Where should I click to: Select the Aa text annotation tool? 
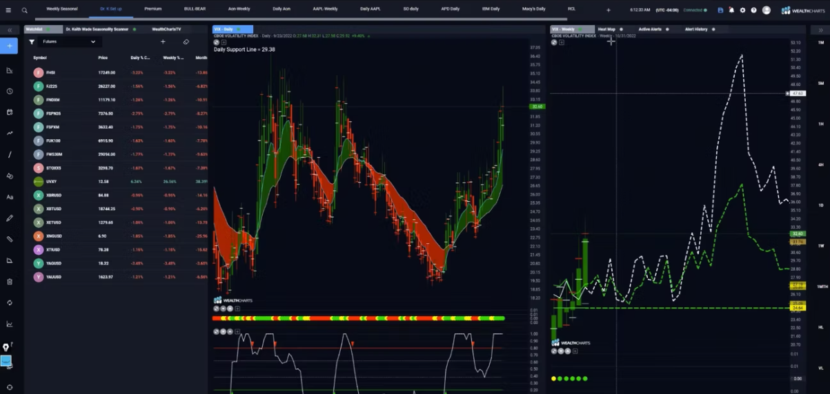pos(10,197)
